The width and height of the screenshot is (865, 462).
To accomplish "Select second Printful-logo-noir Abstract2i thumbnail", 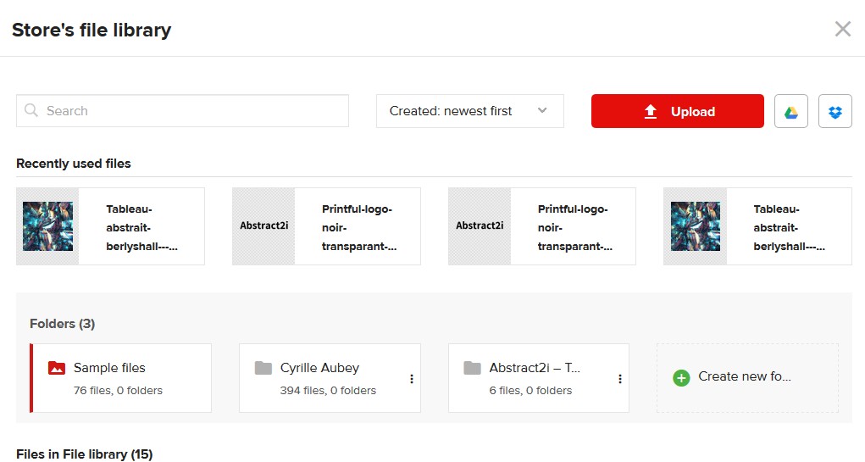I will coord(480,226).
